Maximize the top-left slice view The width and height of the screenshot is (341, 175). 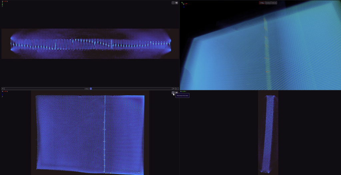[173, 3]
